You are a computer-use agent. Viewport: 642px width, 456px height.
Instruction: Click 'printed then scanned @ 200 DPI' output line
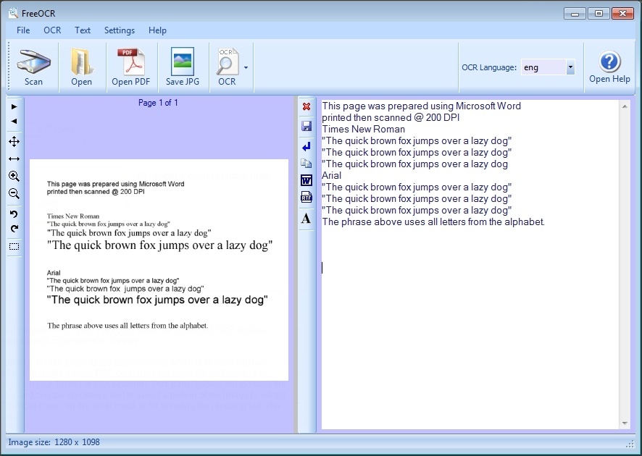(x=391, y=118)
